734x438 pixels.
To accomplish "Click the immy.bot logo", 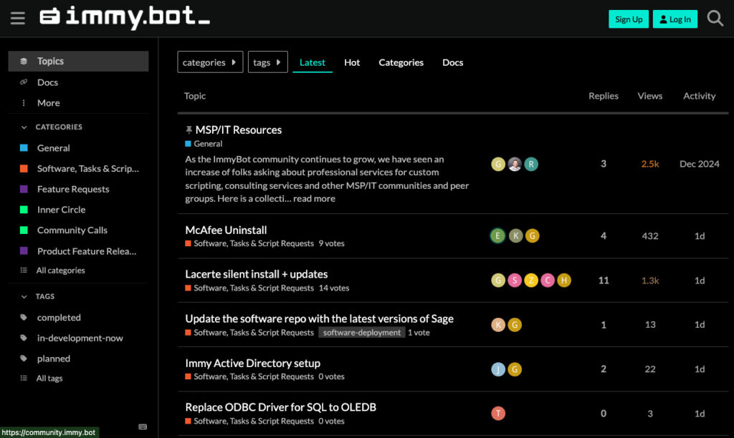I will tap(125, 19).
